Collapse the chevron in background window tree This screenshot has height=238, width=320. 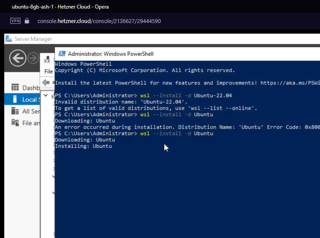(x=46, y=95)
